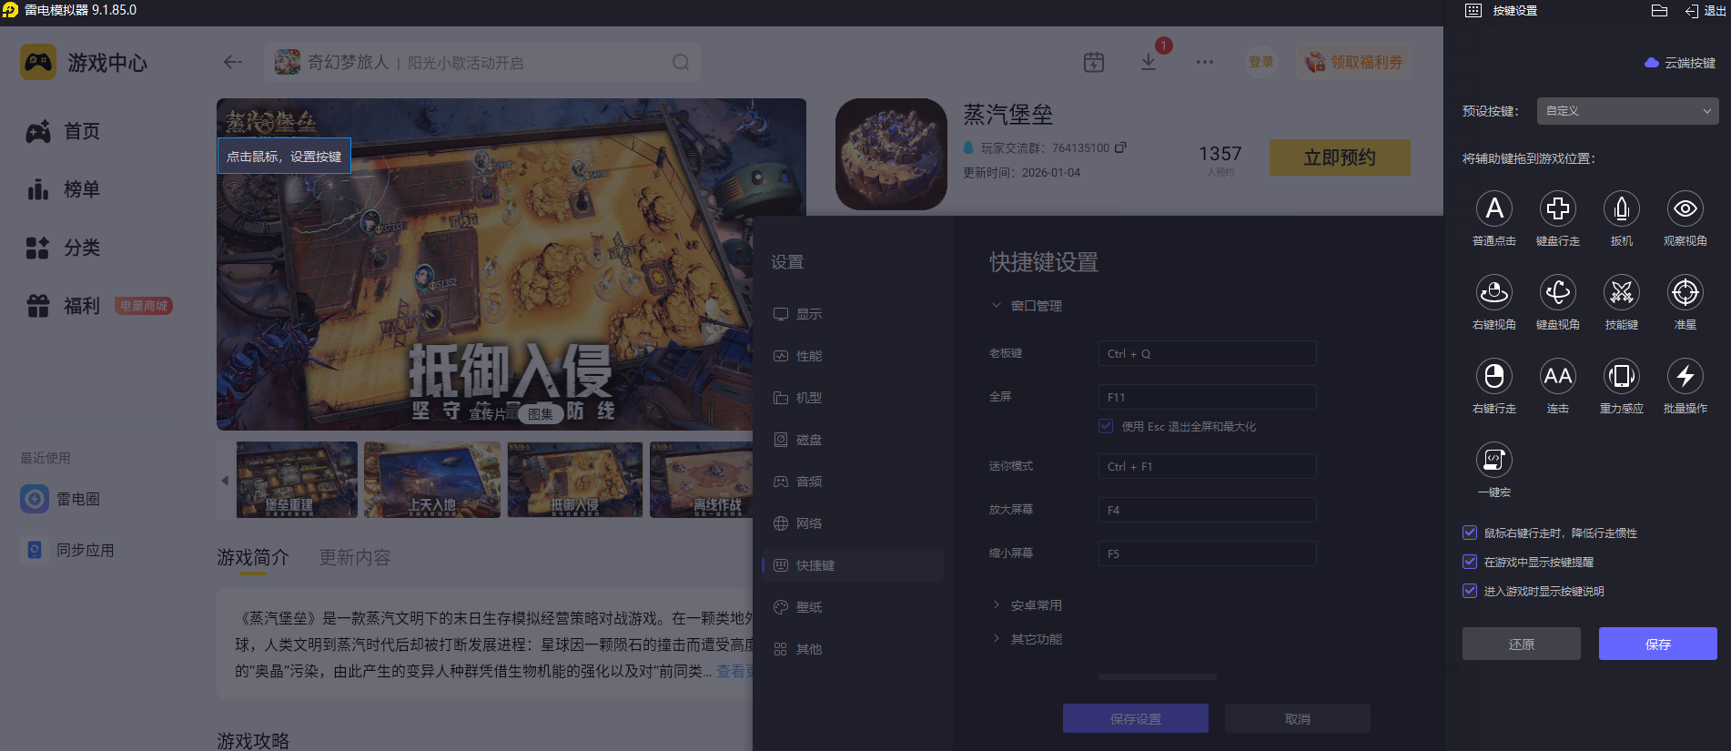Open the 上天入地 screenshot thumbnail
This screenshot has height=751, width=1731.
[x=432, y=480]
